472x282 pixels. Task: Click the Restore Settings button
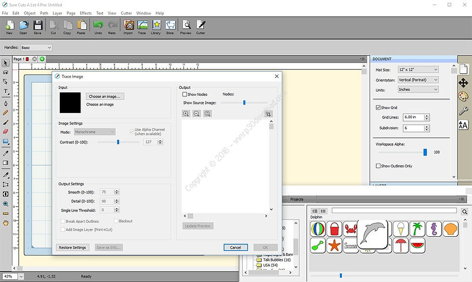[x=73, y=247]
